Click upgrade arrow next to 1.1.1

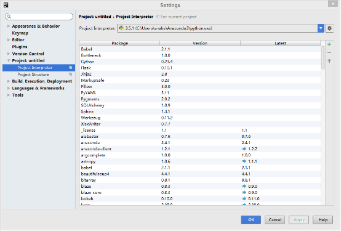(x=244, y=161)
